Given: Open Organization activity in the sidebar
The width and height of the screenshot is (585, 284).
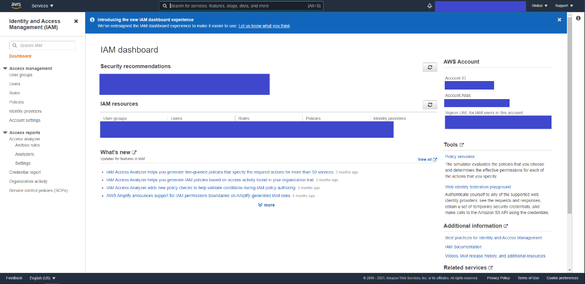Looking at the screenshot, I should coord(28,181).
